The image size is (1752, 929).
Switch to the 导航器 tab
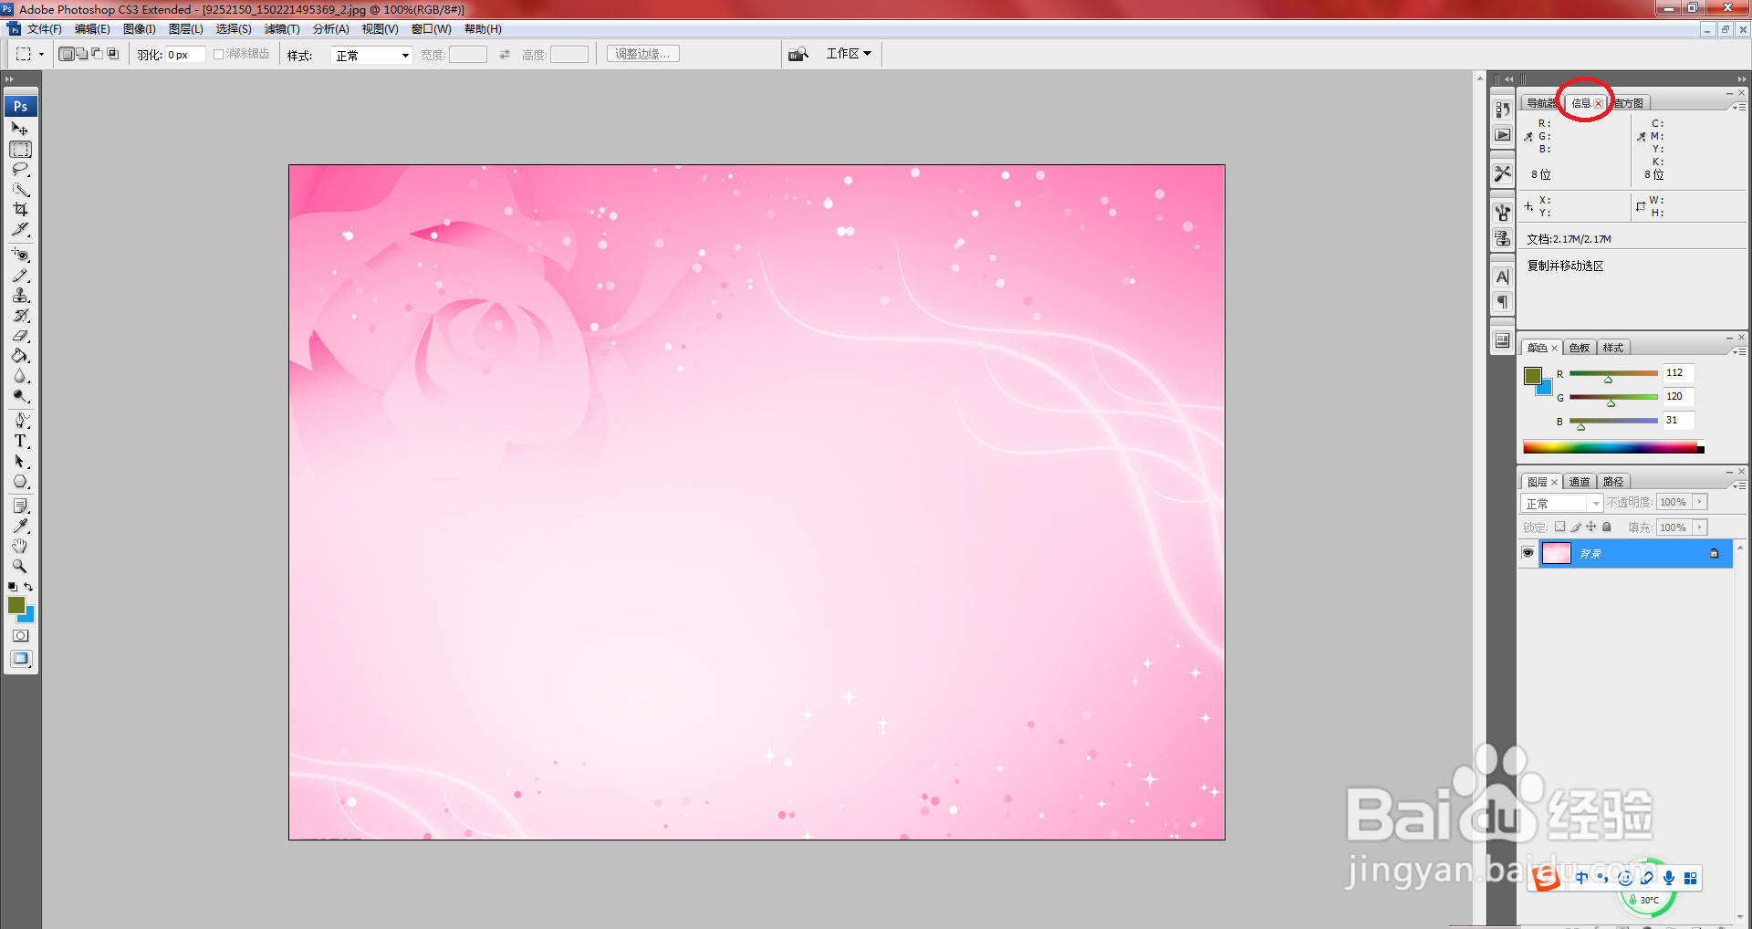tap(1541, 103)
